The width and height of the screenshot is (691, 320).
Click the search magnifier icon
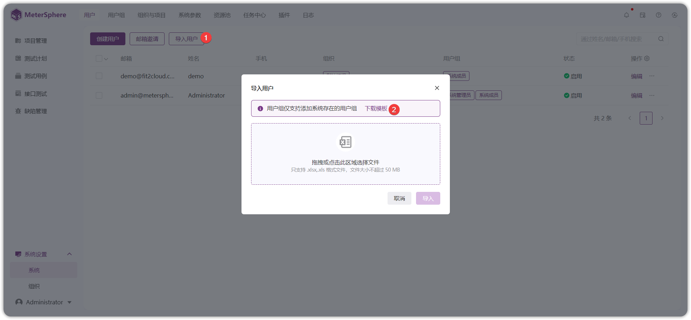[661, 39]
